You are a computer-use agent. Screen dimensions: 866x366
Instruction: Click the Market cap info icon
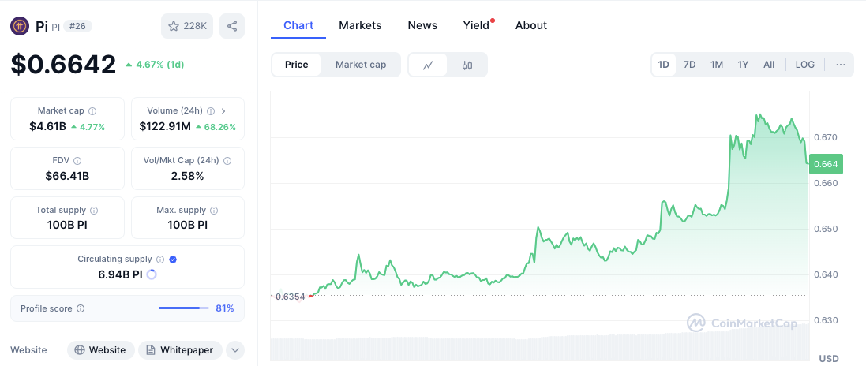coord(92,111)
